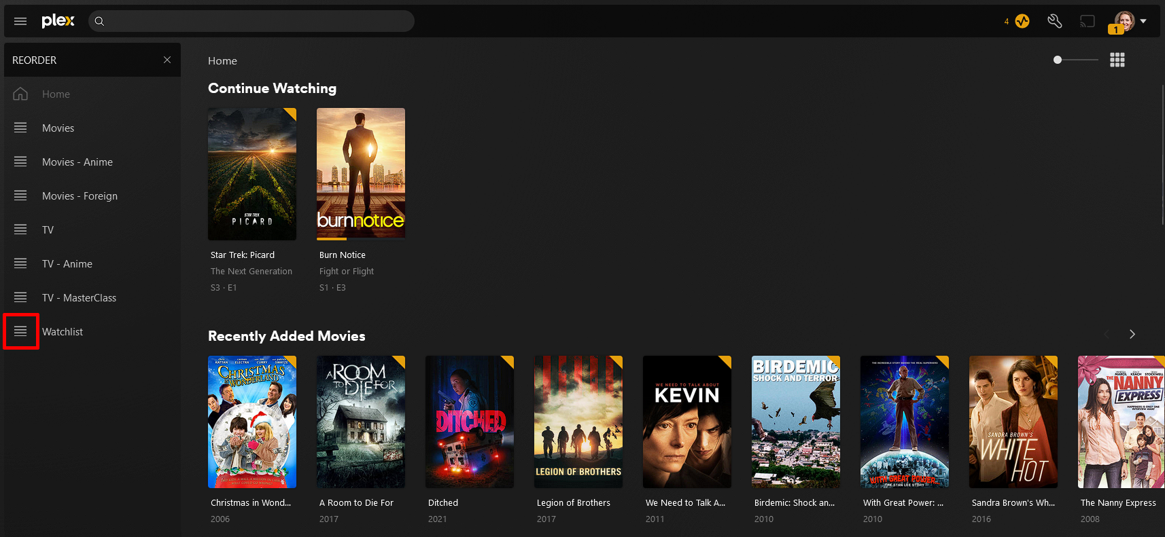Select Movies - Foreign in the sidebar

[80, 196]
